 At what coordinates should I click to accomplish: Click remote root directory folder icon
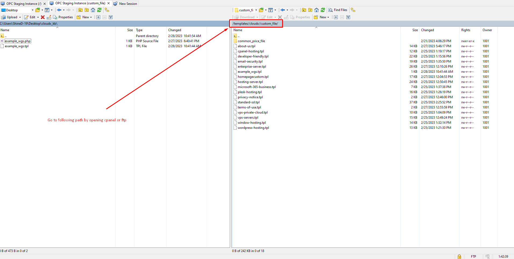[310, 10]
